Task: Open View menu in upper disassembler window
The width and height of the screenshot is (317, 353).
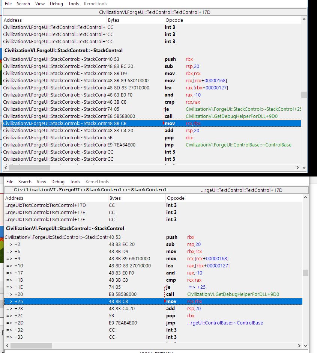Action: coord(40,4)
